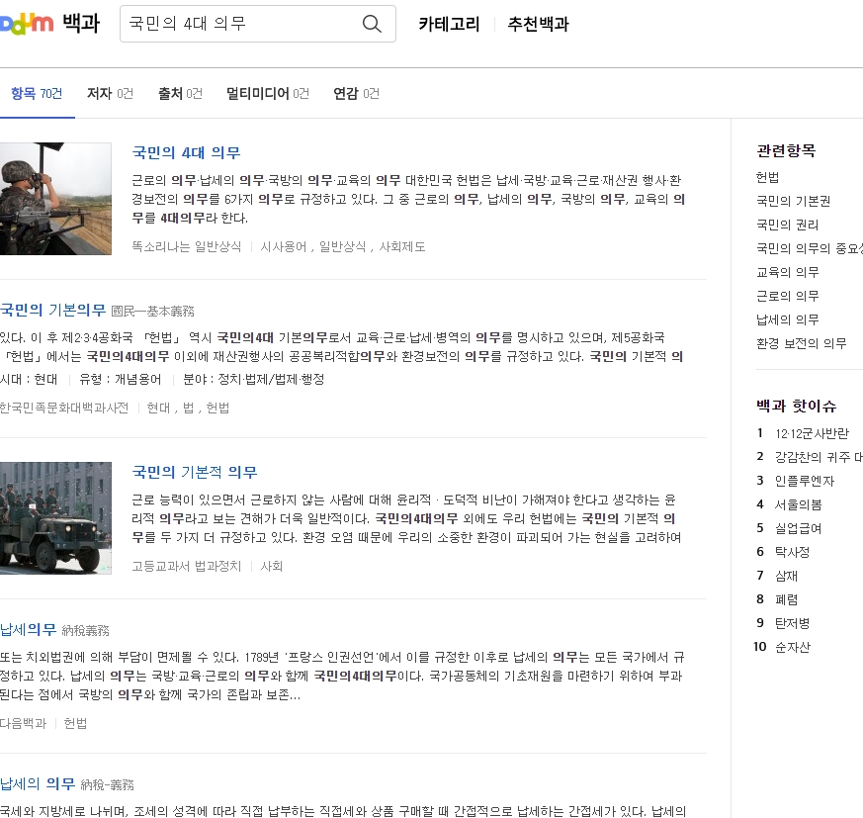Click inside the search input field
863x818 pixels.
(227, 24)
